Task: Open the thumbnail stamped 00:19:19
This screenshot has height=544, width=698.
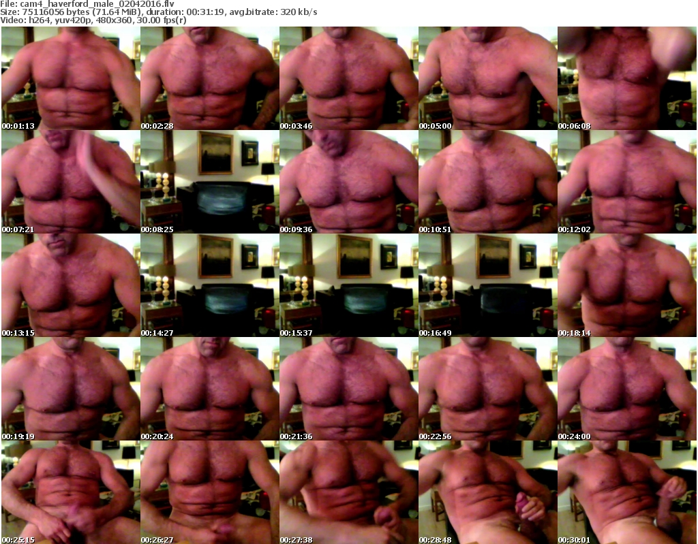Action: click(71, 389)
